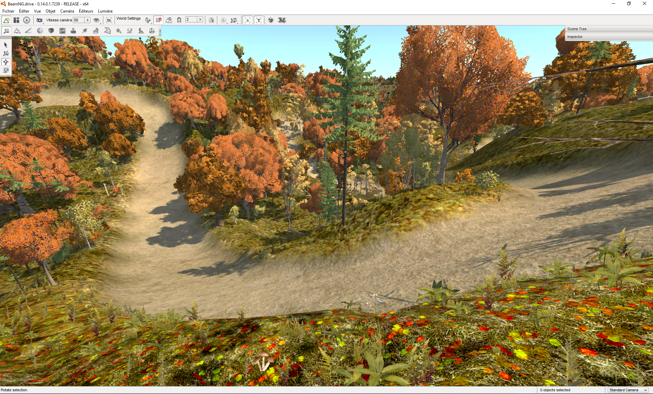This screenshot has width=653, height=394.
Task: Open the Objet menu
Action: click(50, 11)
